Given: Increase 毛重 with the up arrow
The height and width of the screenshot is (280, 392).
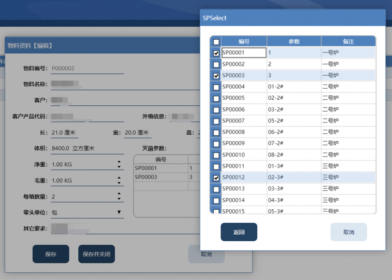Looking at the screenshot, I should pyautogui.click(x=119, y=178).
